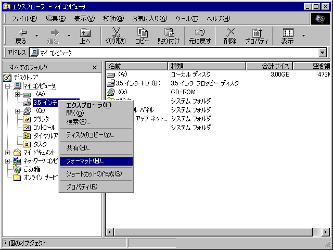Open the 表示 views dropdown arrow

coord(303,35)
